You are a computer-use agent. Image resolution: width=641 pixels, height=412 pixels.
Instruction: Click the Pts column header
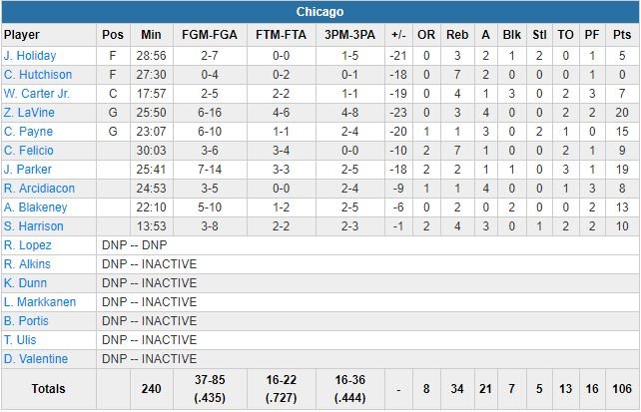tap(621, 35)
